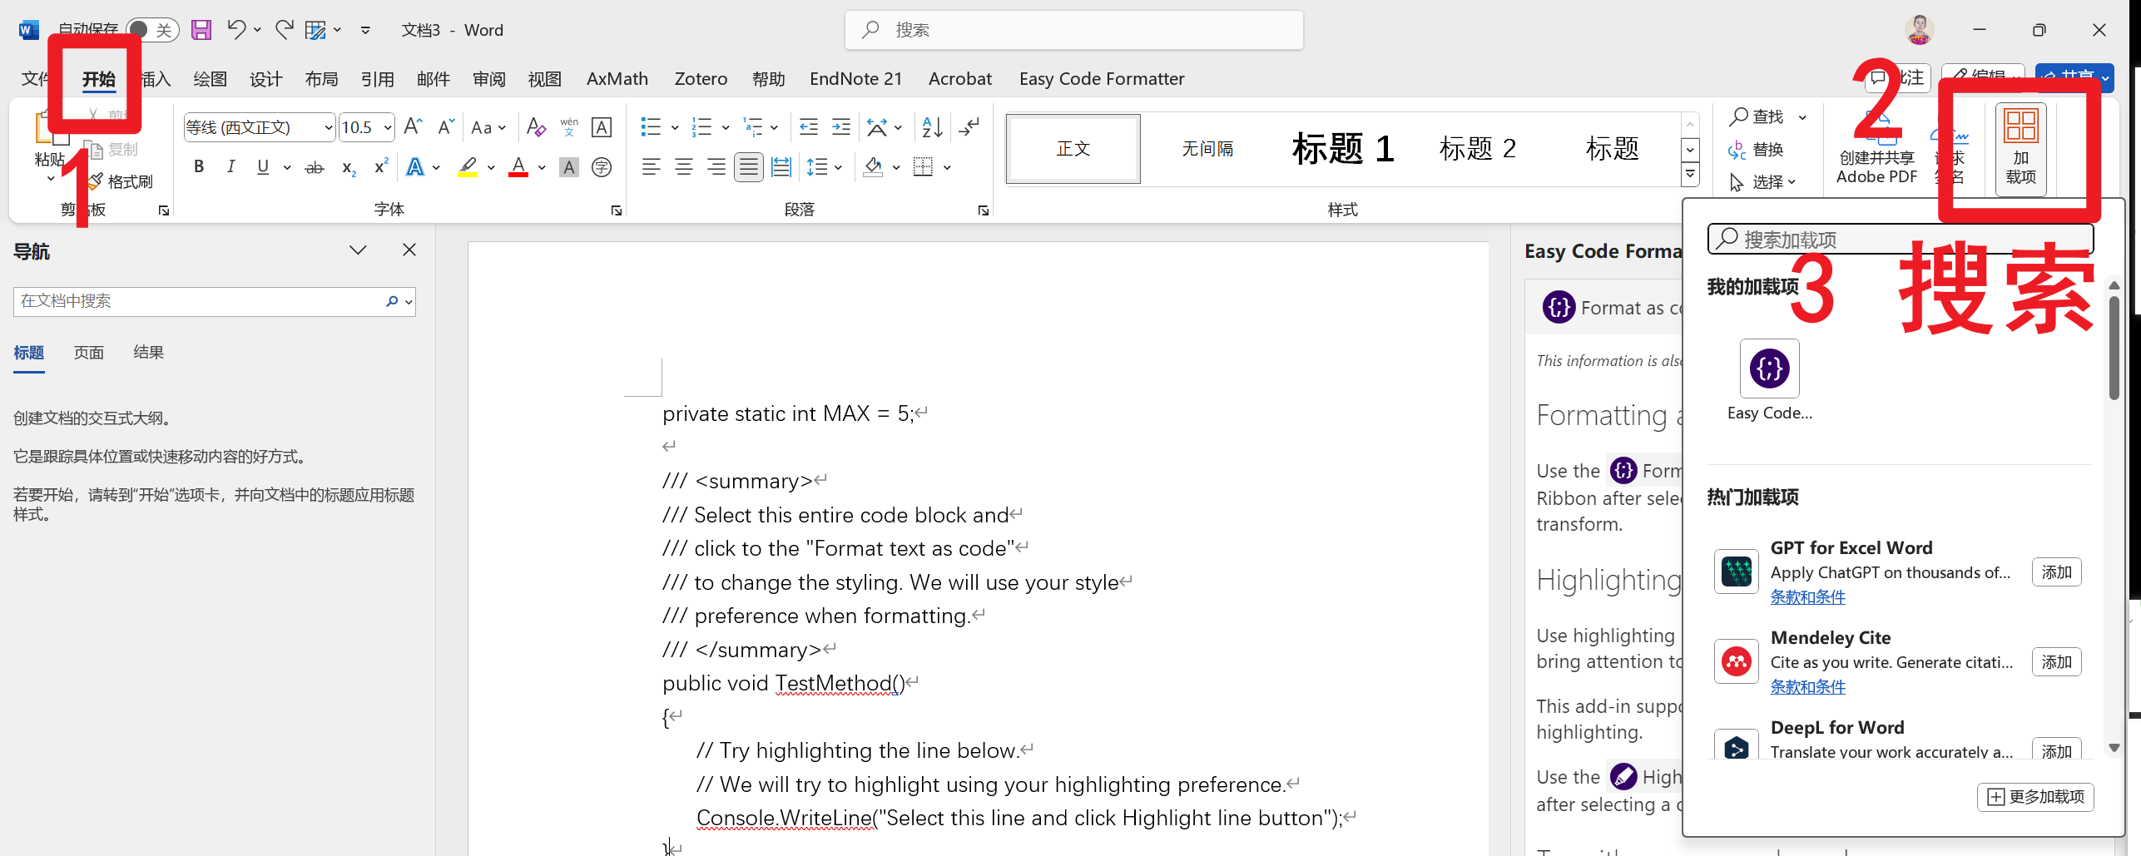Click the Add-ins (加载项) ribbon button
Image resolution: width=2141 pixels, height=856 pixels.
(x=2020, y=148)
